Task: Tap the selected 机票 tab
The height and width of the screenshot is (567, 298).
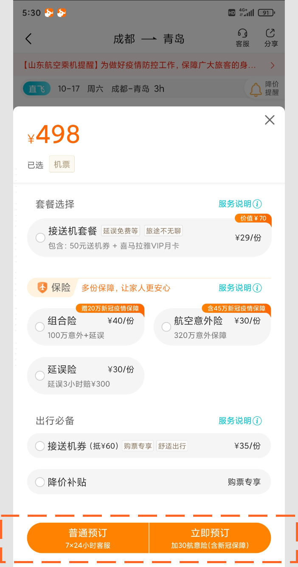Action: [x=62, y=164]
